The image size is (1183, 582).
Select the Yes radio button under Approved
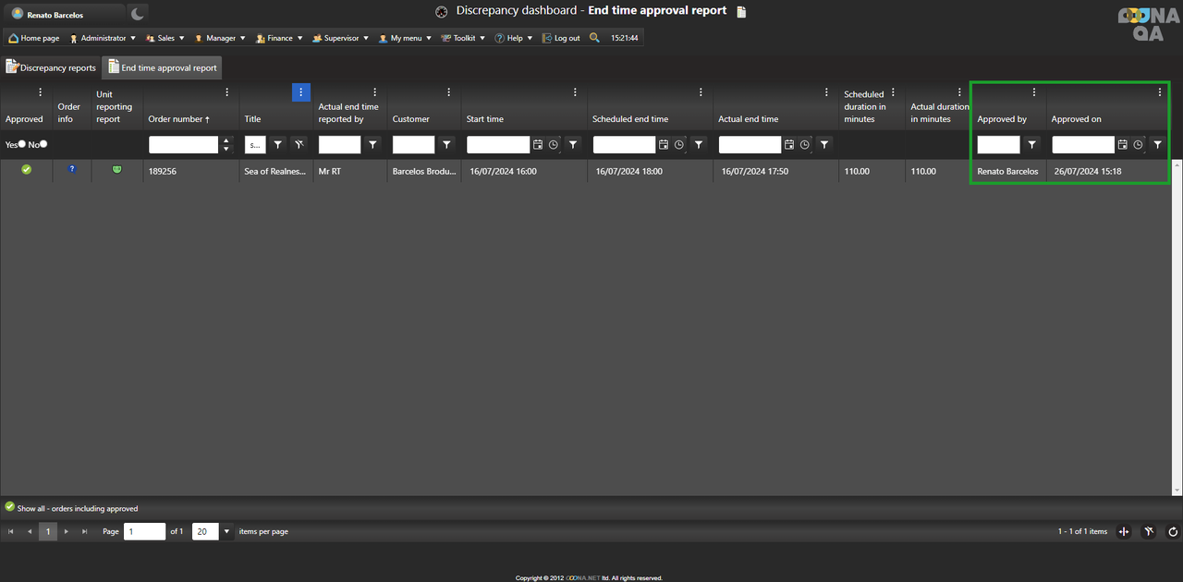tap(22, 144)
